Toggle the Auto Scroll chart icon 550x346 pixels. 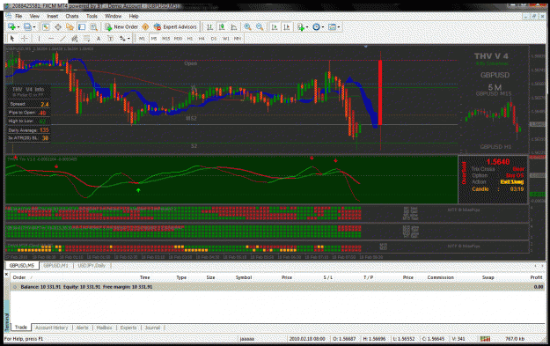[x=275, y=27]
